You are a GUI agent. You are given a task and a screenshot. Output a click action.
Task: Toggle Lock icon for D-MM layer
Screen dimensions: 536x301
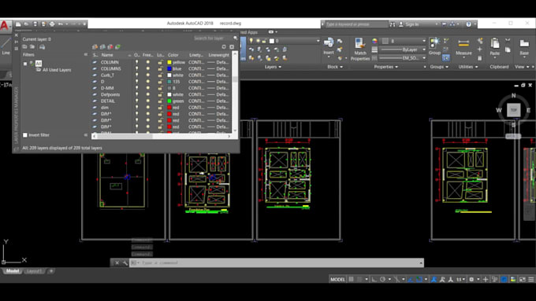[160, 88]
